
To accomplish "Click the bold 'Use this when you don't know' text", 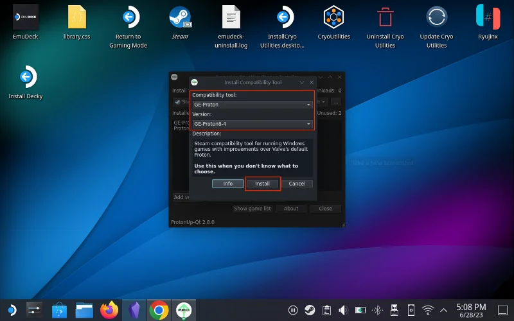I will click(x=246, y=169).
